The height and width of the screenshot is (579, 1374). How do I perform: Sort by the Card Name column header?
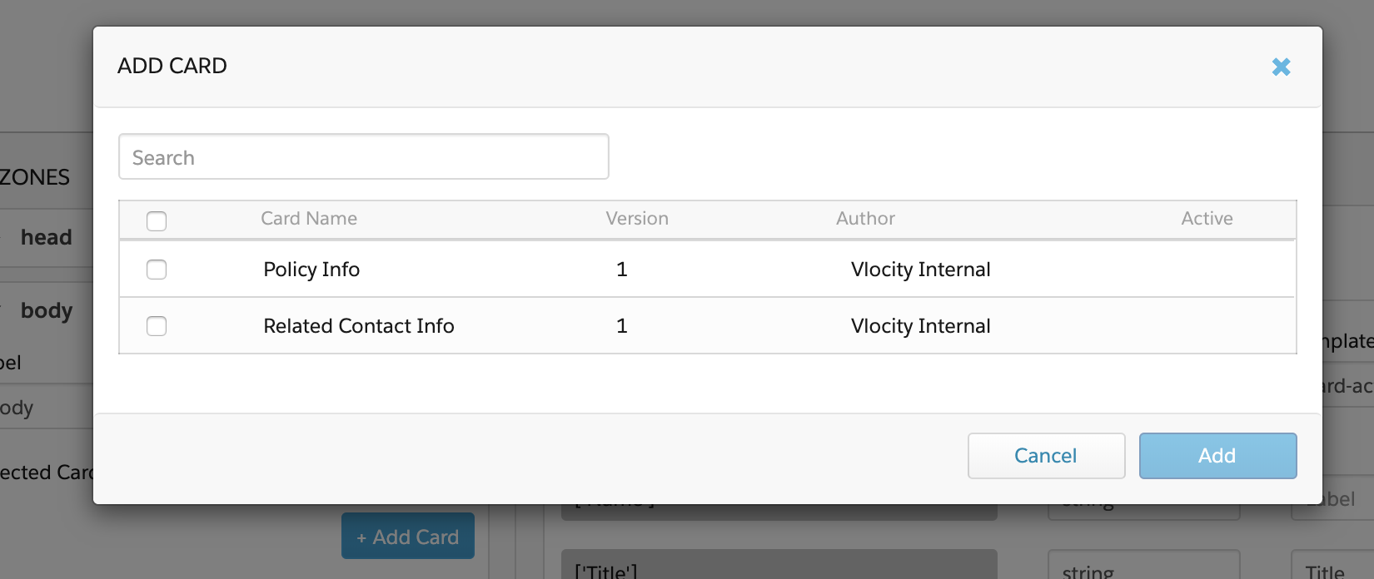pos(309,219)
